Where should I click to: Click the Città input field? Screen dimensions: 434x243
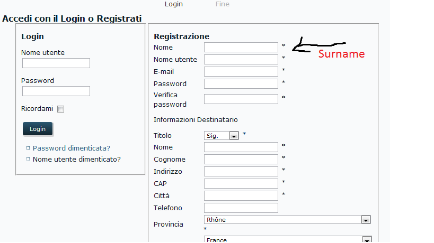coord(241,196)
